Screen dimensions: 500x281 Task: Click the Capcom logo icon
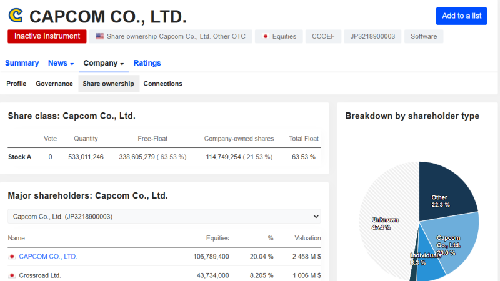(x=16, y=16)
